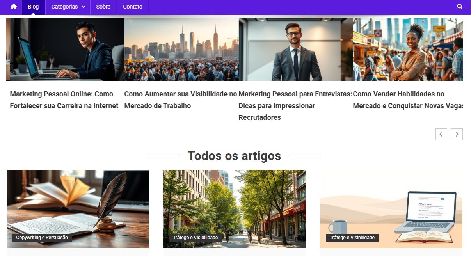Open the Blog menu item

pyautogui.click(x=33, y=7)
